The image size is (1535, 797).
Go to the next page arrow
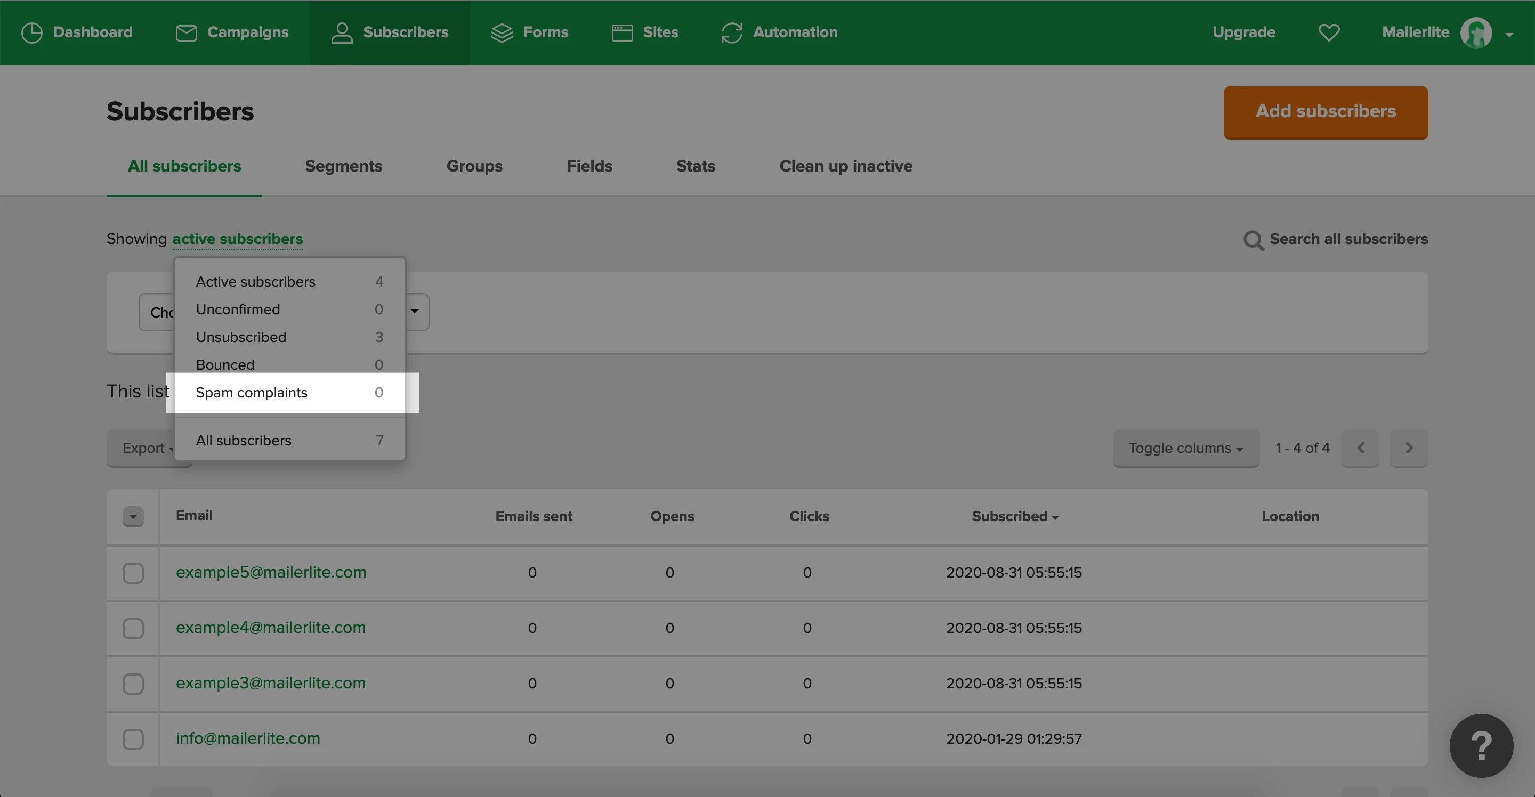pos(1408,448)
